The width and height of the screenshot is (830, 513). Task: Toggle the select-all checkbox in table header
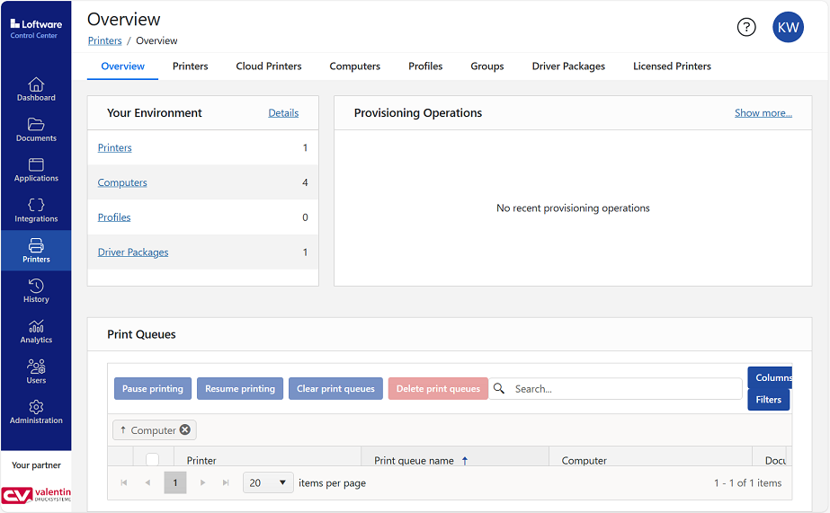(153, 460)
